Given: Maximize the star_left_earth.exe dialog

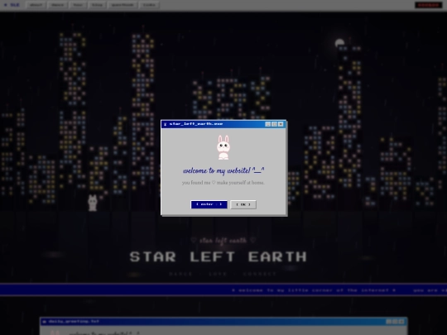Looking at the screenshot, I should click(275, 124).
